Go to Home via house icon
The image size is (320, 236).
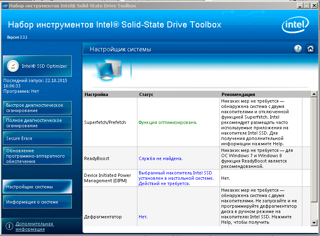(311, 49)
